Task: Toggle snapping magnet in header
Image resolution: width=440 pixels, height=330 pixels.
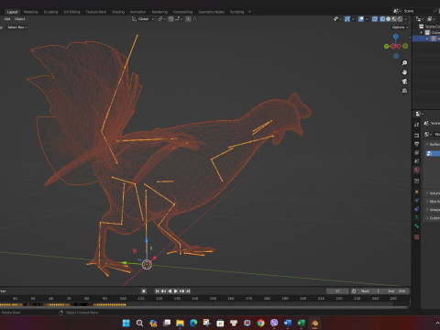Action: click(x=171, y=19)
